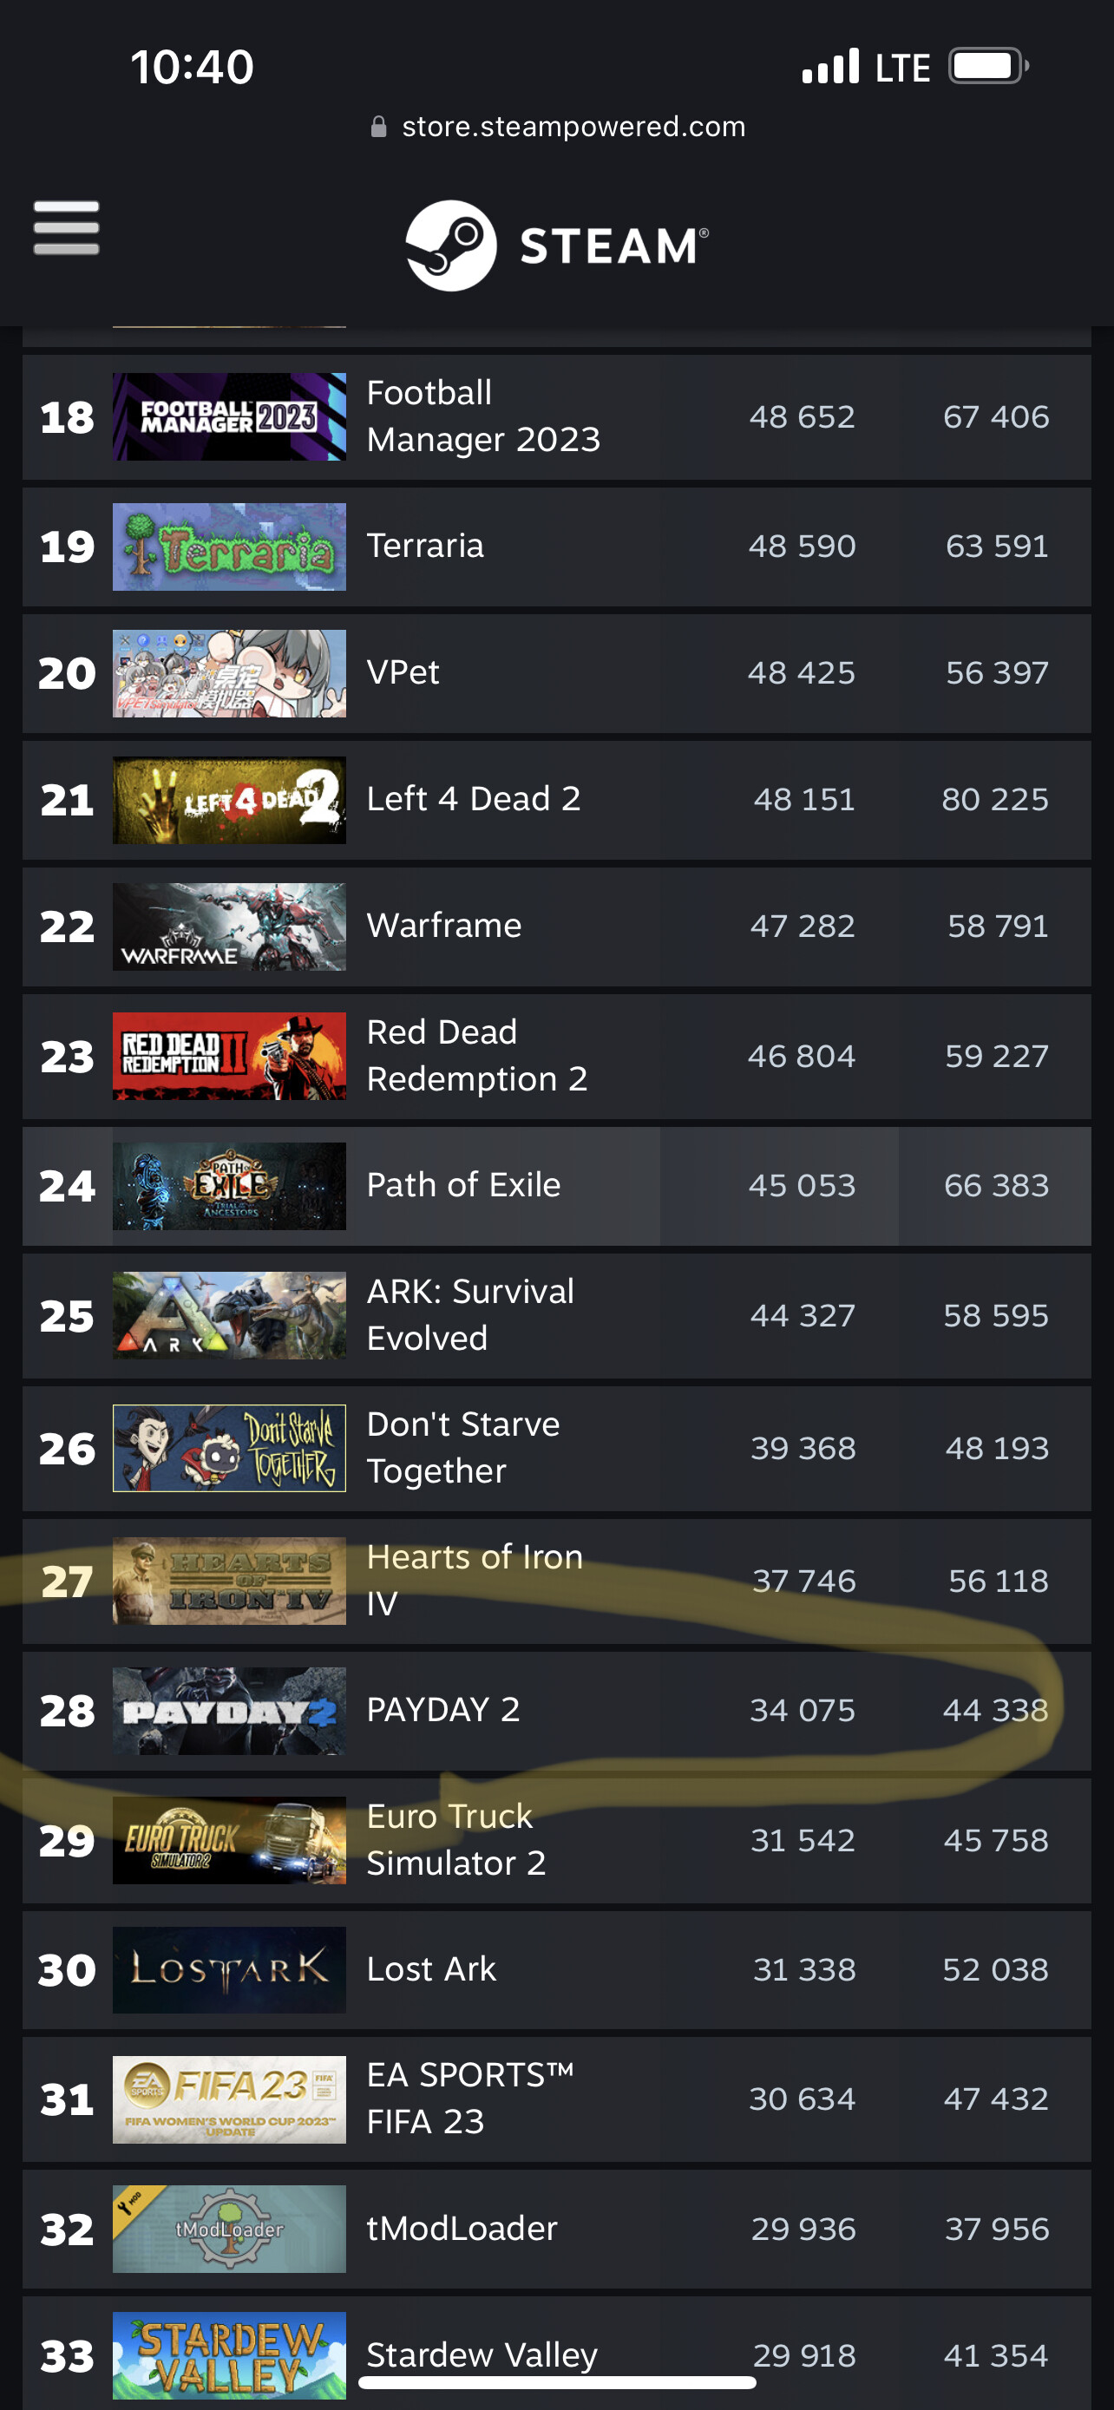1114x2410 pixels.
Task: Open the ARK: Survival Evolved title link
Action: [x=470, y=1314]
